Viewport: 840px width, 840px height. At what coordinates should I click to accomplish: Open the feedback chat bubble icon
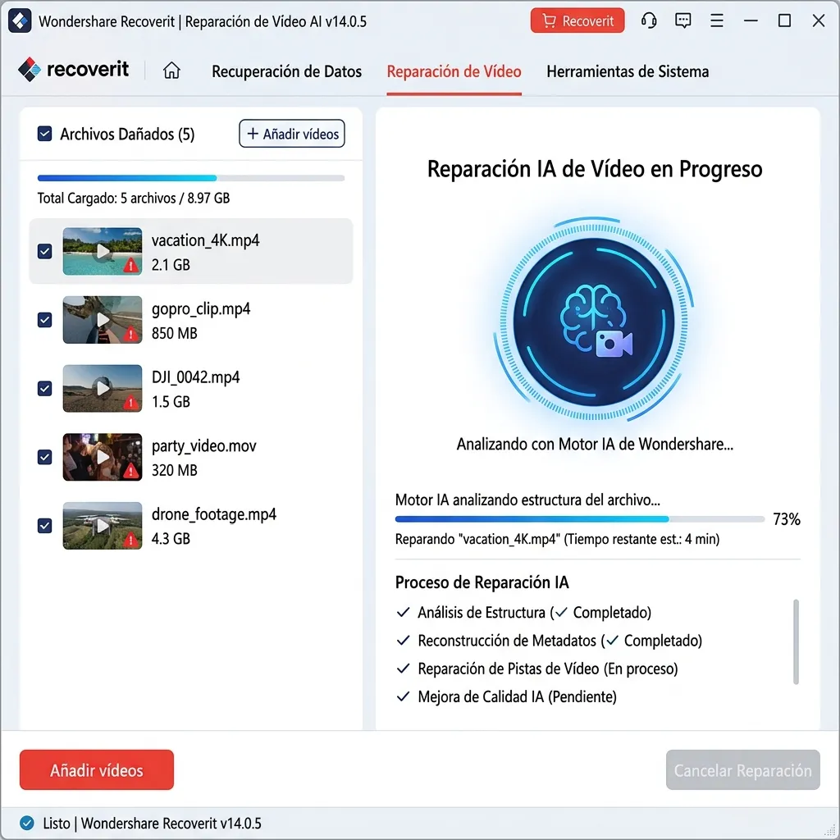coord(682,21)
